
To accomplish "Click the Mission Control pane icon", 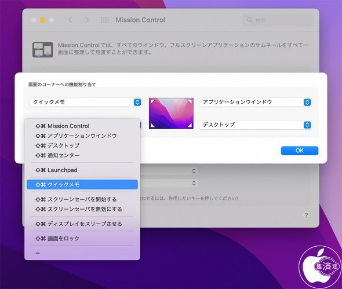I will click(x=43, y=50).
